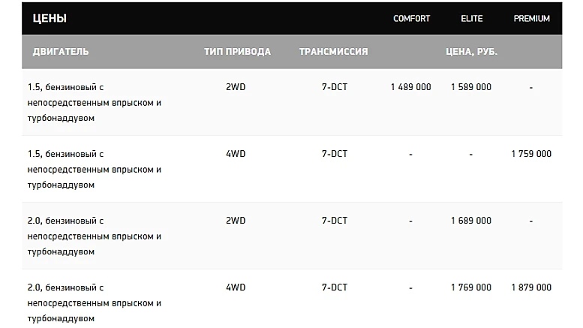Click the ЦЕНЫ table title
The width and height of the screenshot is (583, 328).
tap(50, 18)
